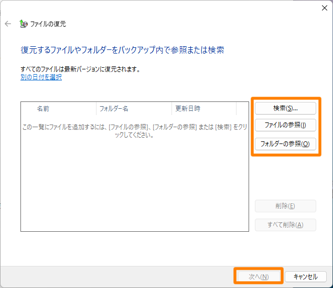This screenshot has height=288, width=333.
Task: Click the すべてのファイルは最新バージョン description text
Action: pos(80,69)
